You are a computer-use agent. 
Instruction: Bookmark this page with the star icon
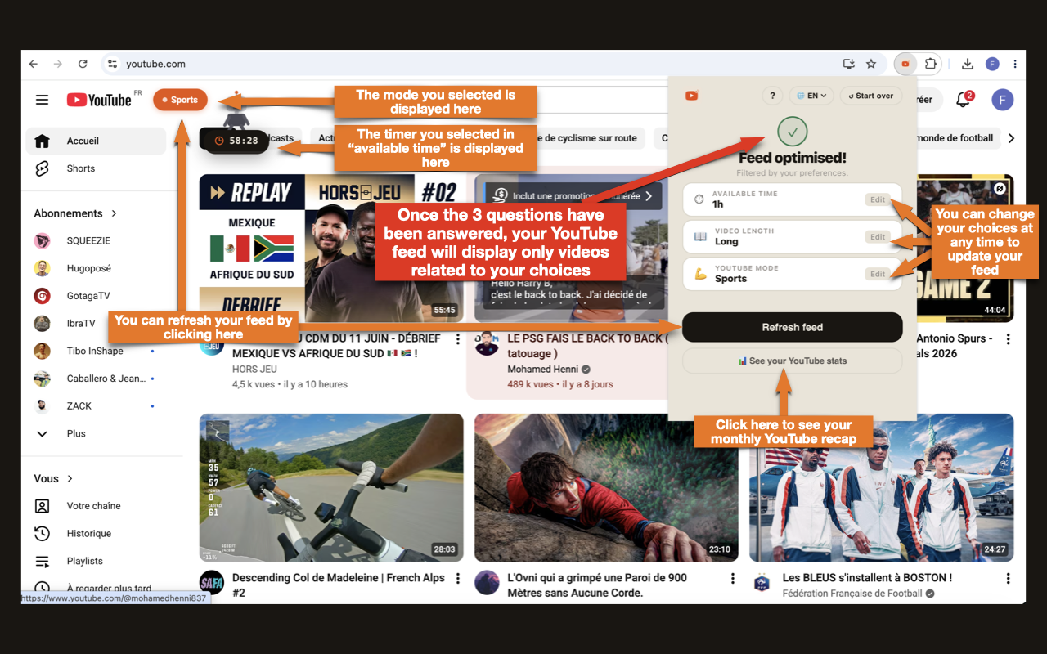pos(871,64)
